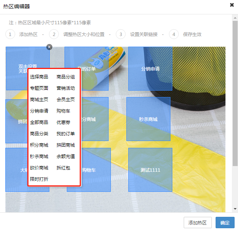The height and width of the screenshot is (232, 238).
Task: Choose 秒杀商城 in the popup menu
Action: click(39, 157)
